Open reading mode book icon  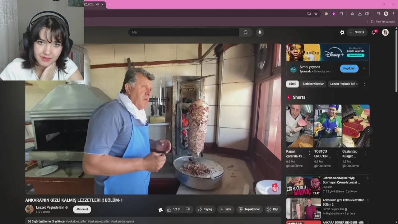pos(367,14)
